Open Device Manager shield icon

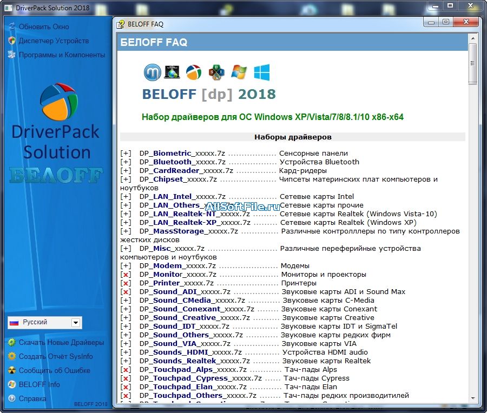coord(12,41)
